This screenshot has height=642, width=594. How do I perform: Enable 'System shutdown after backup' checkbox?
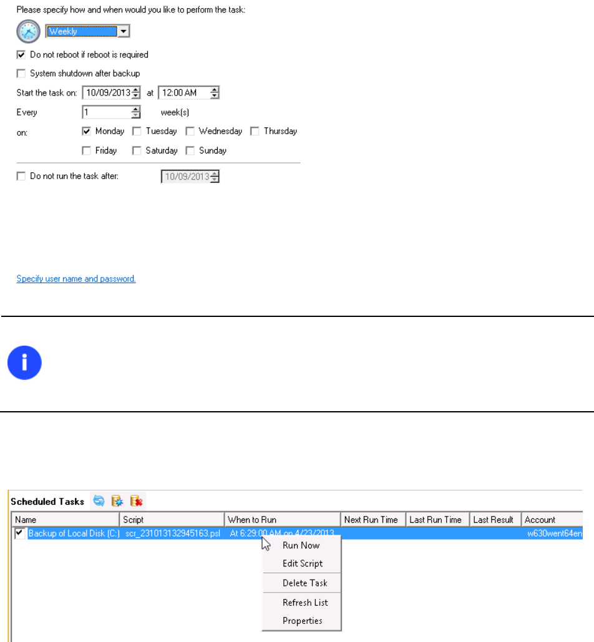(x=21, y=73)
